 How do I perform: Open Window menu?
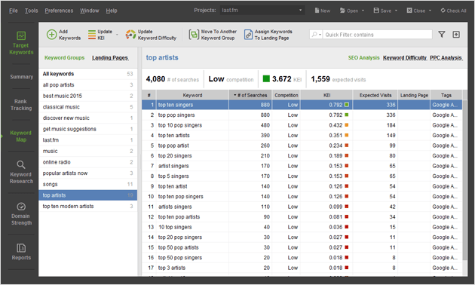90,11
